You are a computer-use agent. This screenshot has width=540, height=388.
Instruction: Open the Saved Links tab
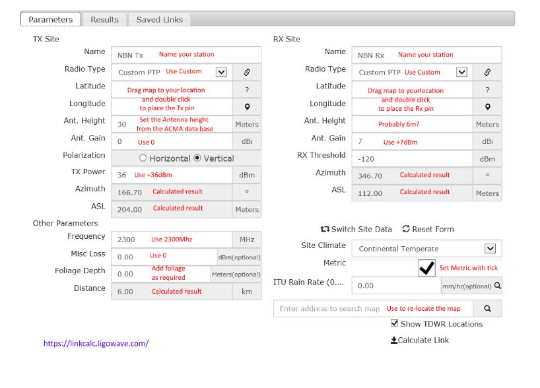click(159, 19)
